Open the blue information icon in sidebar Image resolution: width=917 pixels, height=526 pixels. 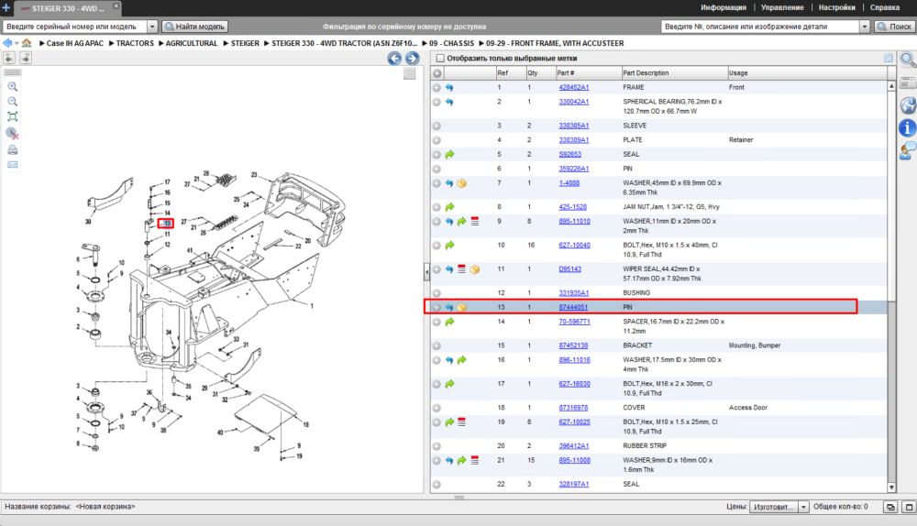click(x=907, y=127)
